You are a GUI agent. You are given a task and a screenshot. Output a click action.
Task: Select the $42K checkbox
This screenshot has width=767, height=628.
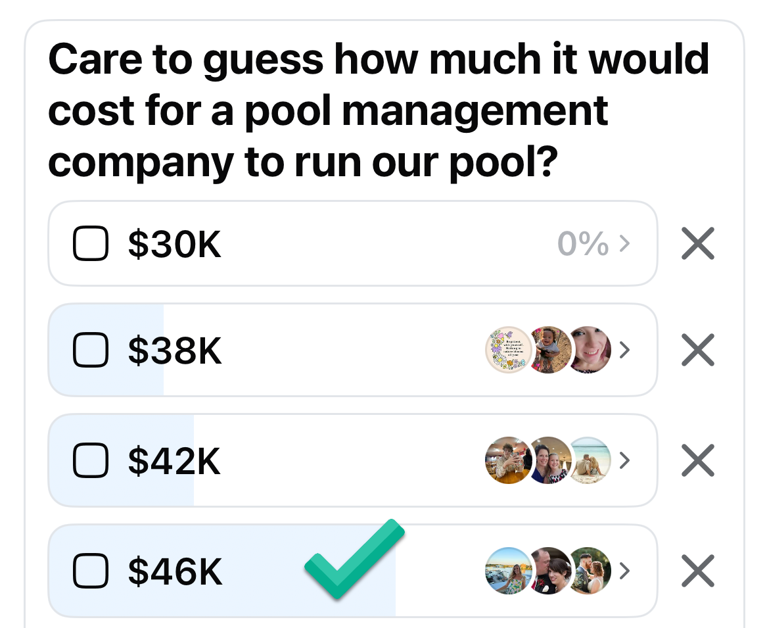[91, 460]
